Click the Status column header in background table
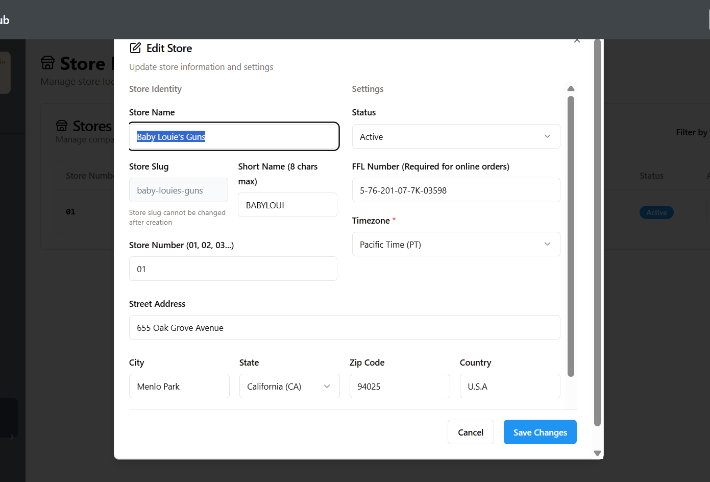Viewport: 710px width, 482px height. [x=651, y=176]
